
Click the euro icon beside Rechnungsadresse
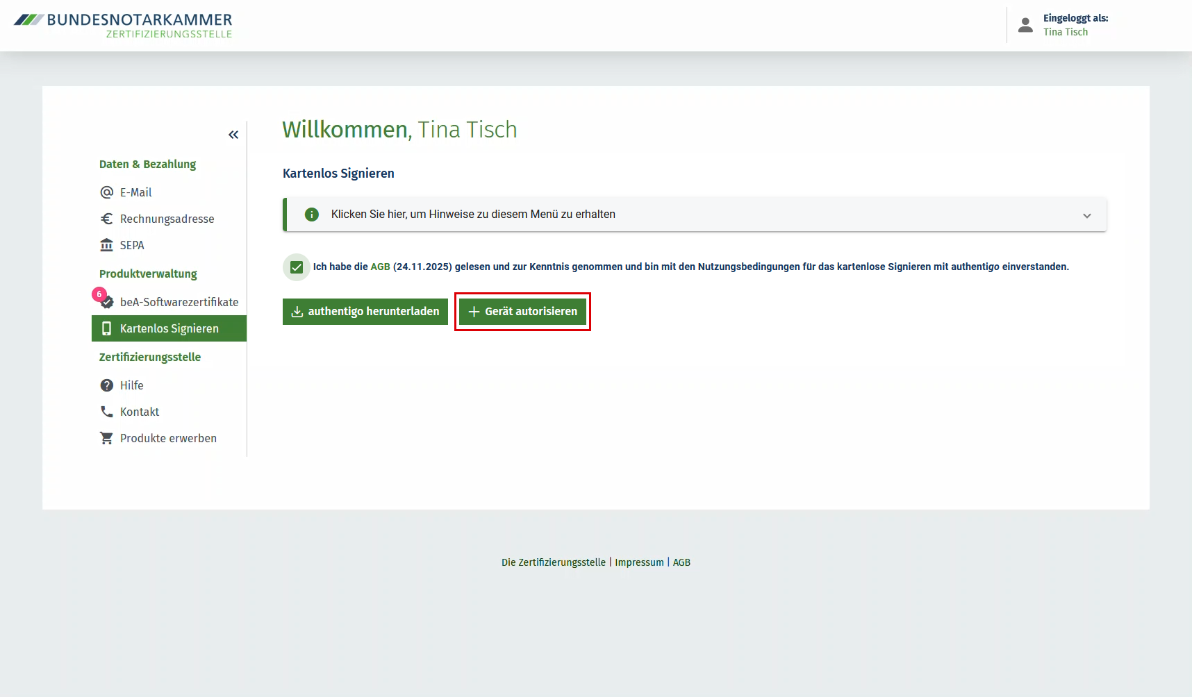[x=106, y=219]
